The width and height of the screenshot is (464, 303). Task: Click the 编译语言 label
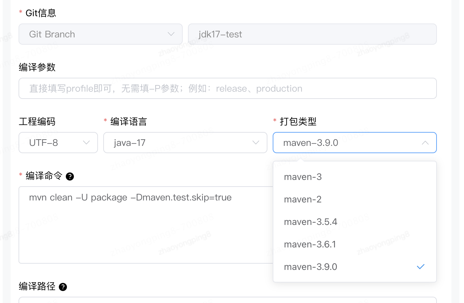click(x=128, y=121)
